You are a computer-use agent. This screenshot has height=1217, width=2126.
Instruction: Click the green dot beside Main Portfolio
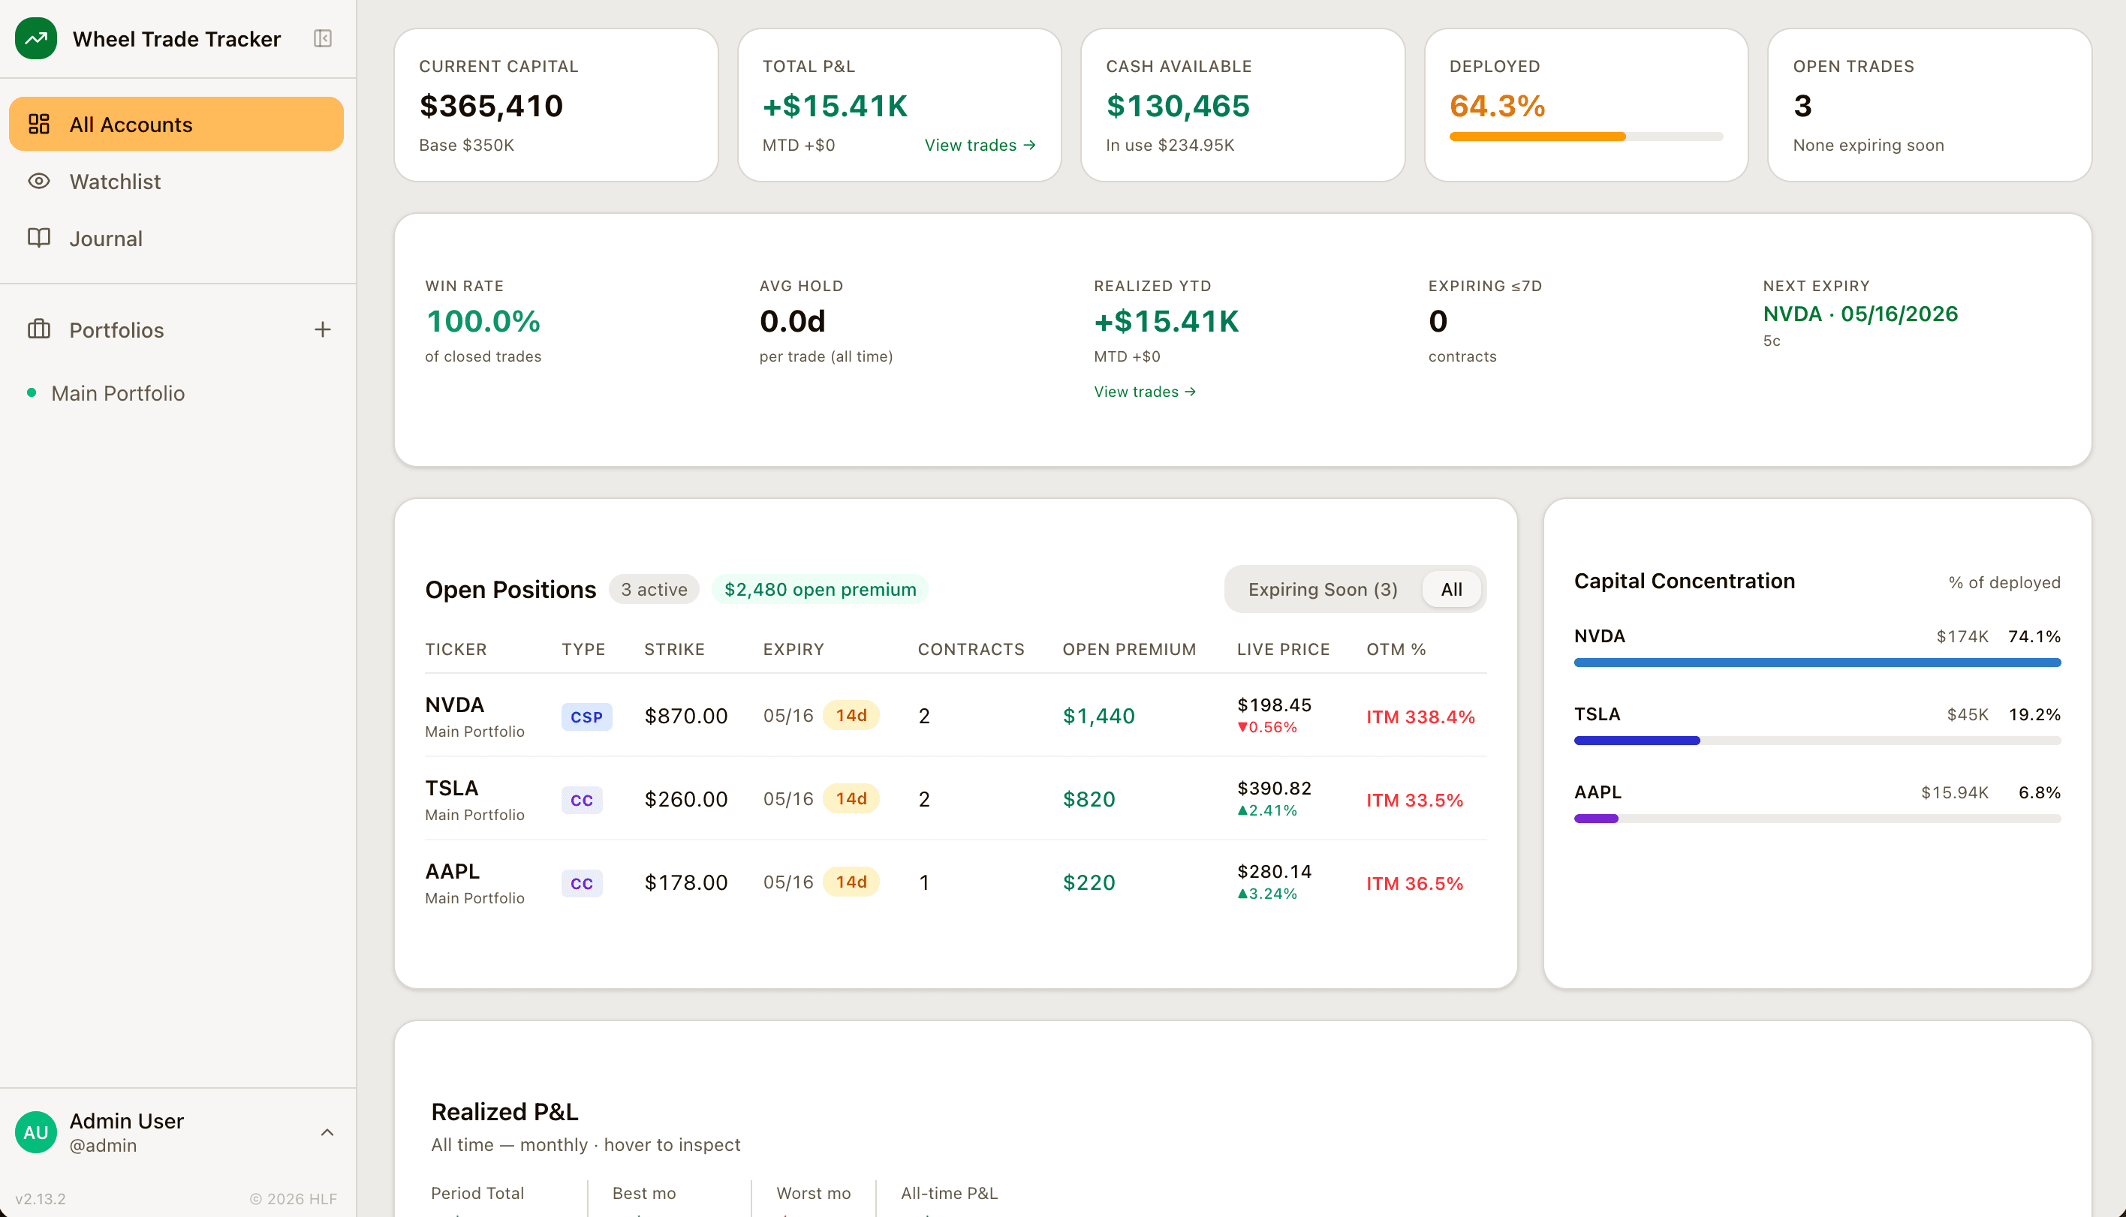pos(32,392)
